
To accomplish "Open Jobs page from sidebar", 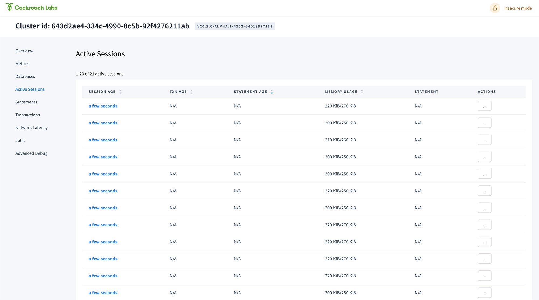I will pyautogui.click(x=20, y=141).
